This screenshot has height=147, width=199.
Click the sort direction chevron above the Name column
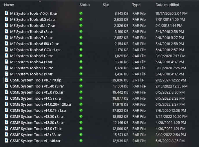[40, 1]
